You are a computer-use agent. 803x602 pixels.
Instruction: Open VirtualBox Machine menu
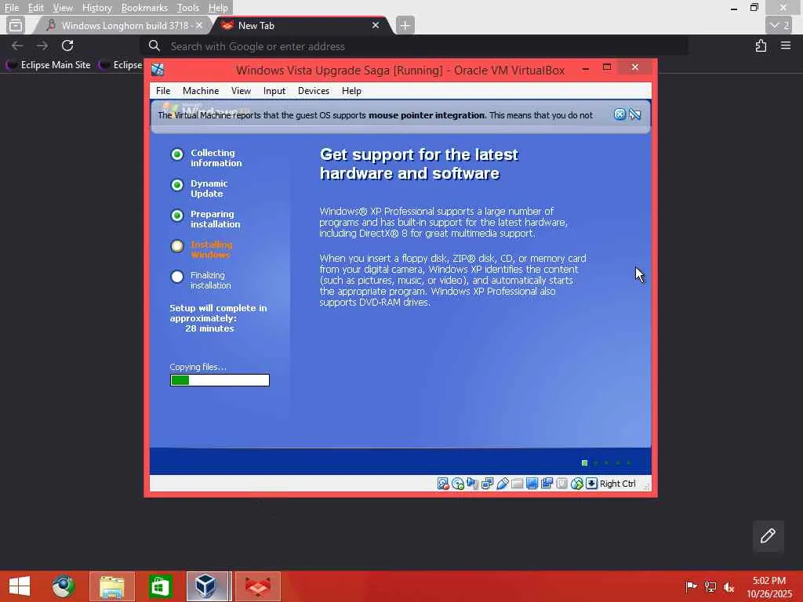pyautogui.click(x=201, y=91)
